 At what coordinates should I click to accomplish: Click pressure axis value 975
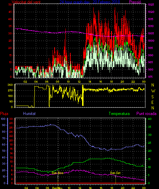tap(151, 77)
